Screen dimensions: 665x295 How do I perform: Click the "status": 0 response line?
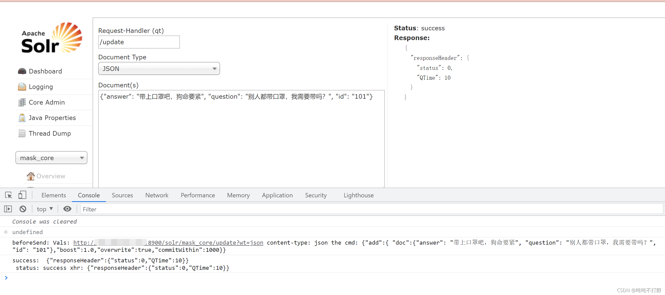pos(434,68)
